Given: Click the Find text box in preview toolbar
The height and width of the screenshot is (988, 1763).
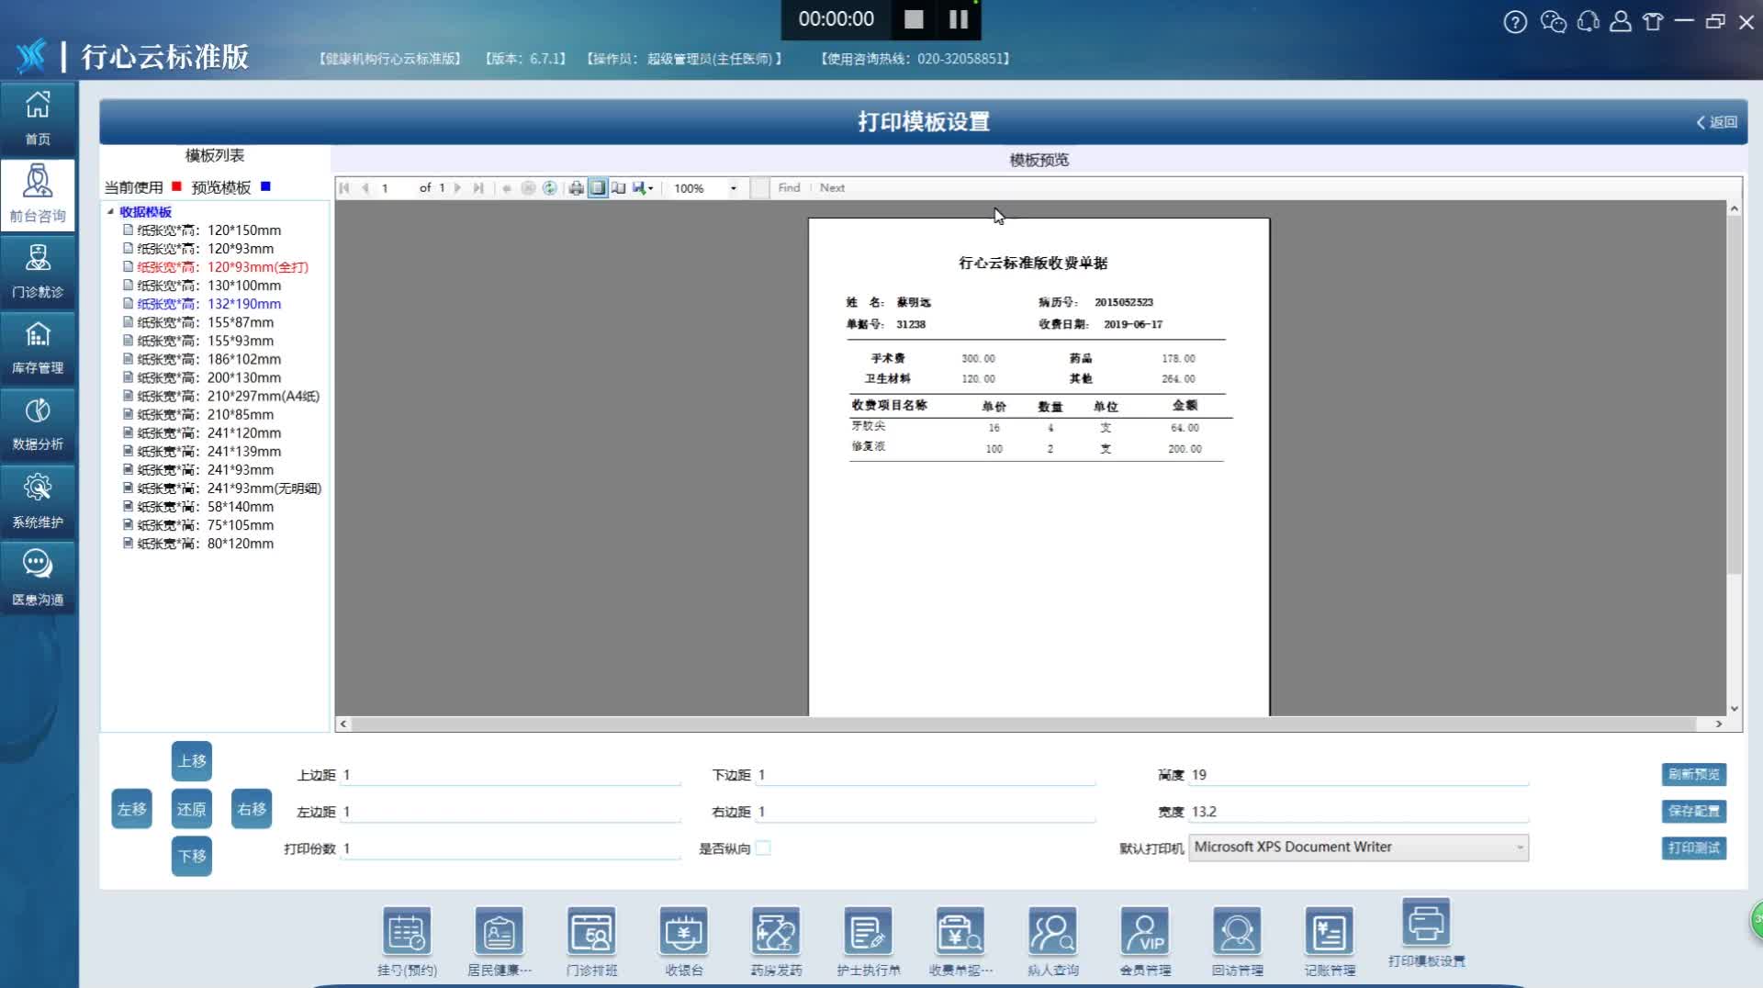Looking at the screenshot, I should pyautogui.click(x=760, y=188).
